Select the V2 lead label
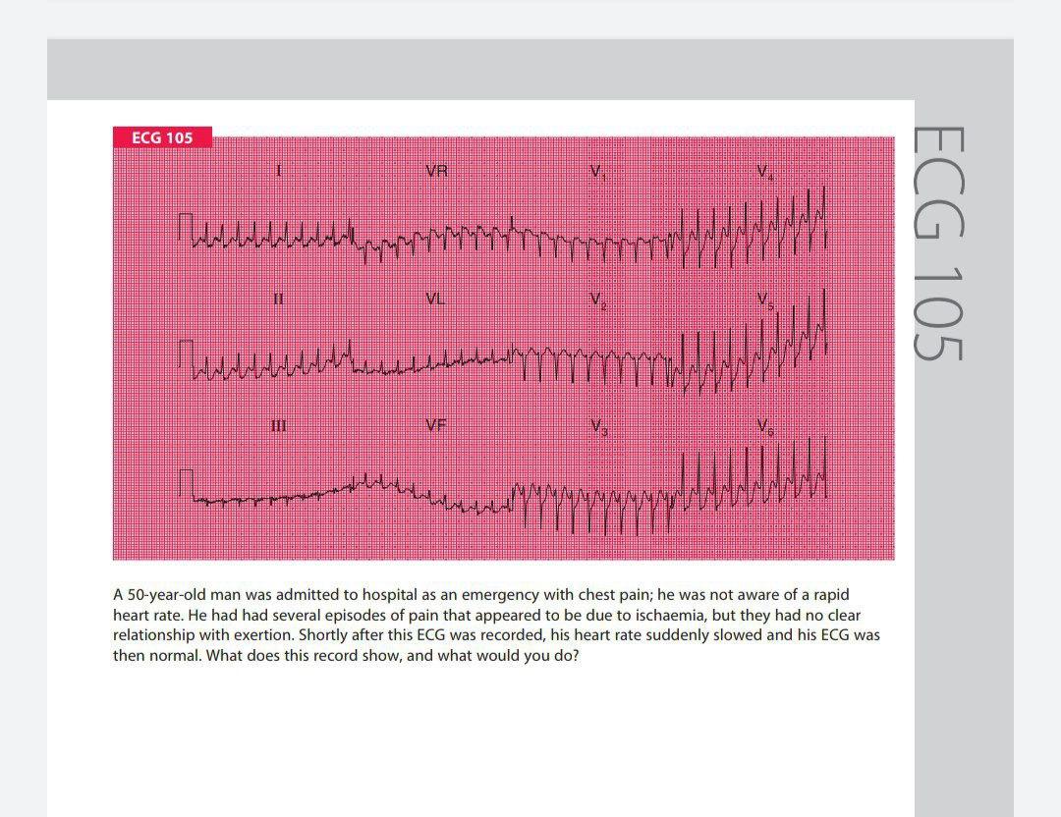Image resolution: width=1061 pixels, height=817 pixels. coord(598,298)
